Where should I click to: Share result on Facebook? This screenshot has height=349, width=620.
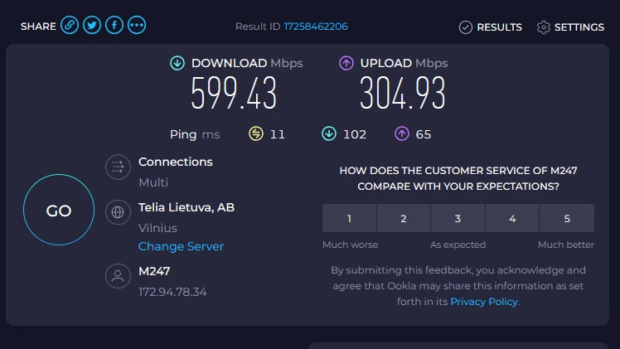(114, 26)
